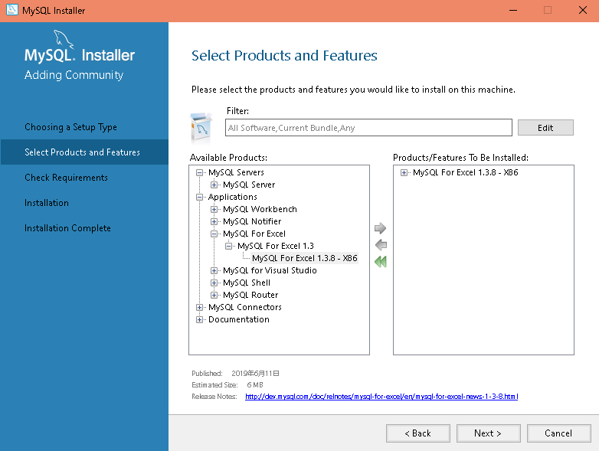Select MySQL Servers tree item
Viewport: 599px width, 451px height.
click(236, 172)
